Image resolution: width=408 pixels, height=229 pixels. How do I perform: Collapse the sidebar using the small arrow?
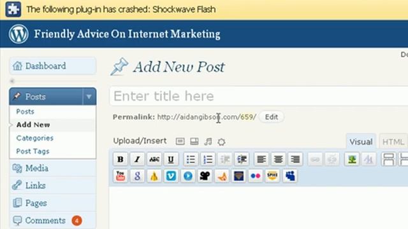pos(12,81)
